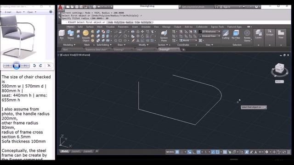294x165 pixels.
Task: Switch to the Drawing2 file tab
Action: (119, 49)
